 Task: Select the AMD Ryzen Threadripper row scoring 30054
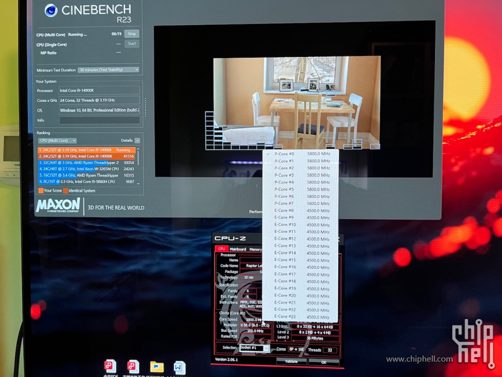click(x=87, y=163)
